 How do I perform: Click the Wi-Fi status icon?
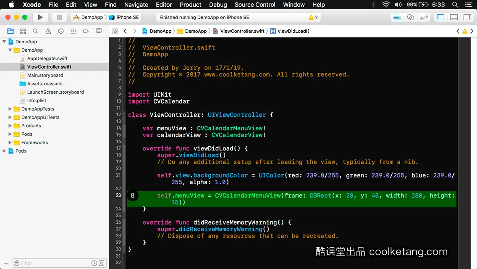[x=386, y=5]
